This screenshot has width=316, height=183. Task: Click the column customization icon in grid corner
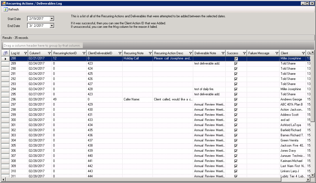pyautogui.click(x=5, y=53)
